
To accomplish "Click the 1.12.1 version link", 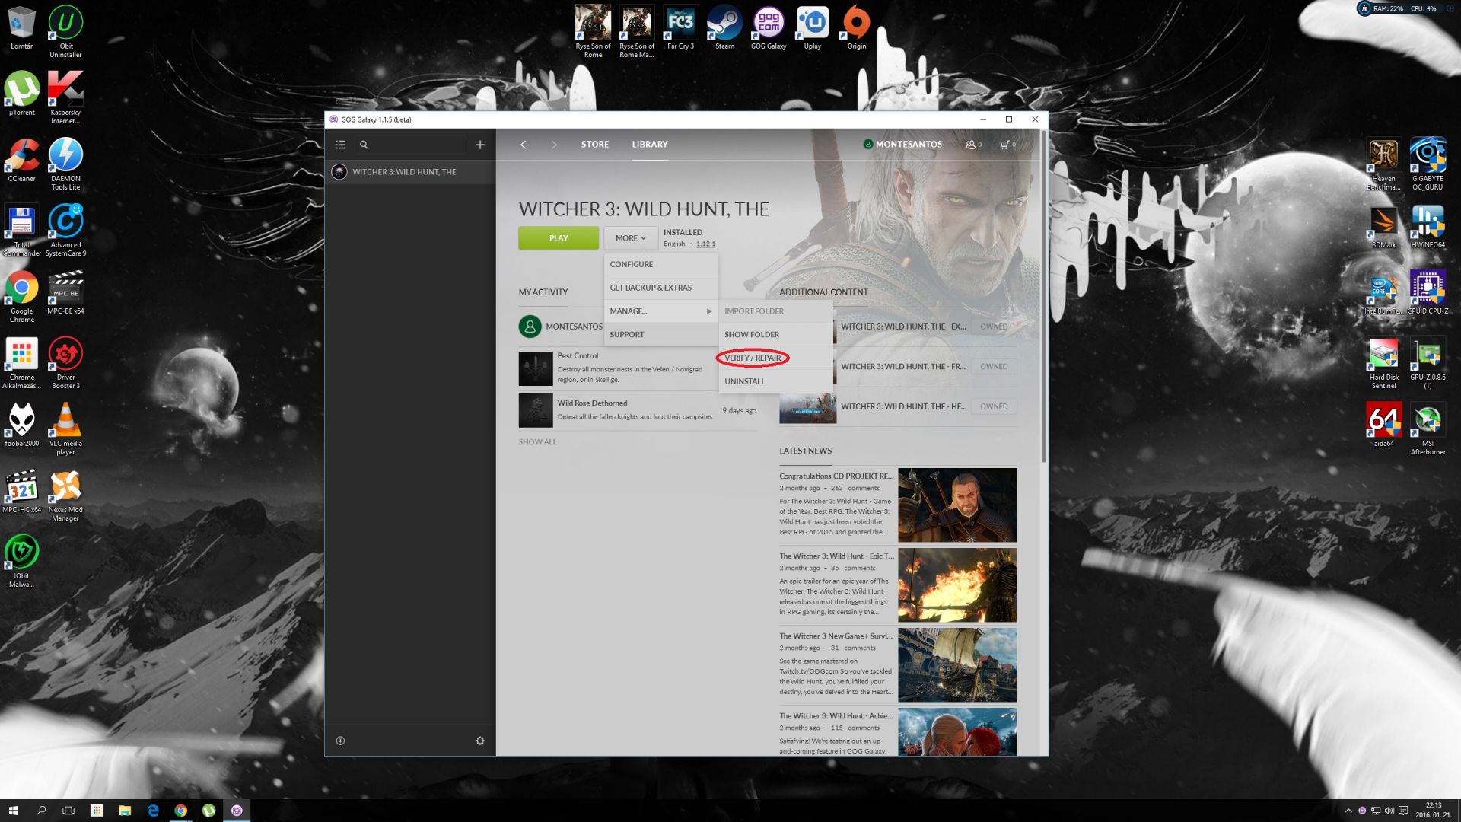I will coord(705,244).
